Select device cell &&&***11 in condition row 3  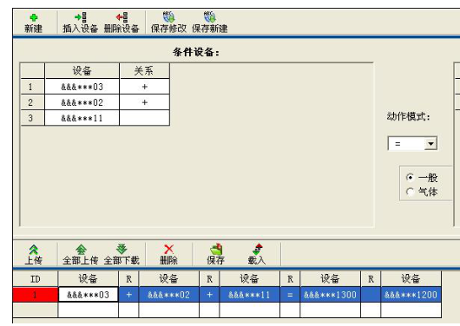82,118
